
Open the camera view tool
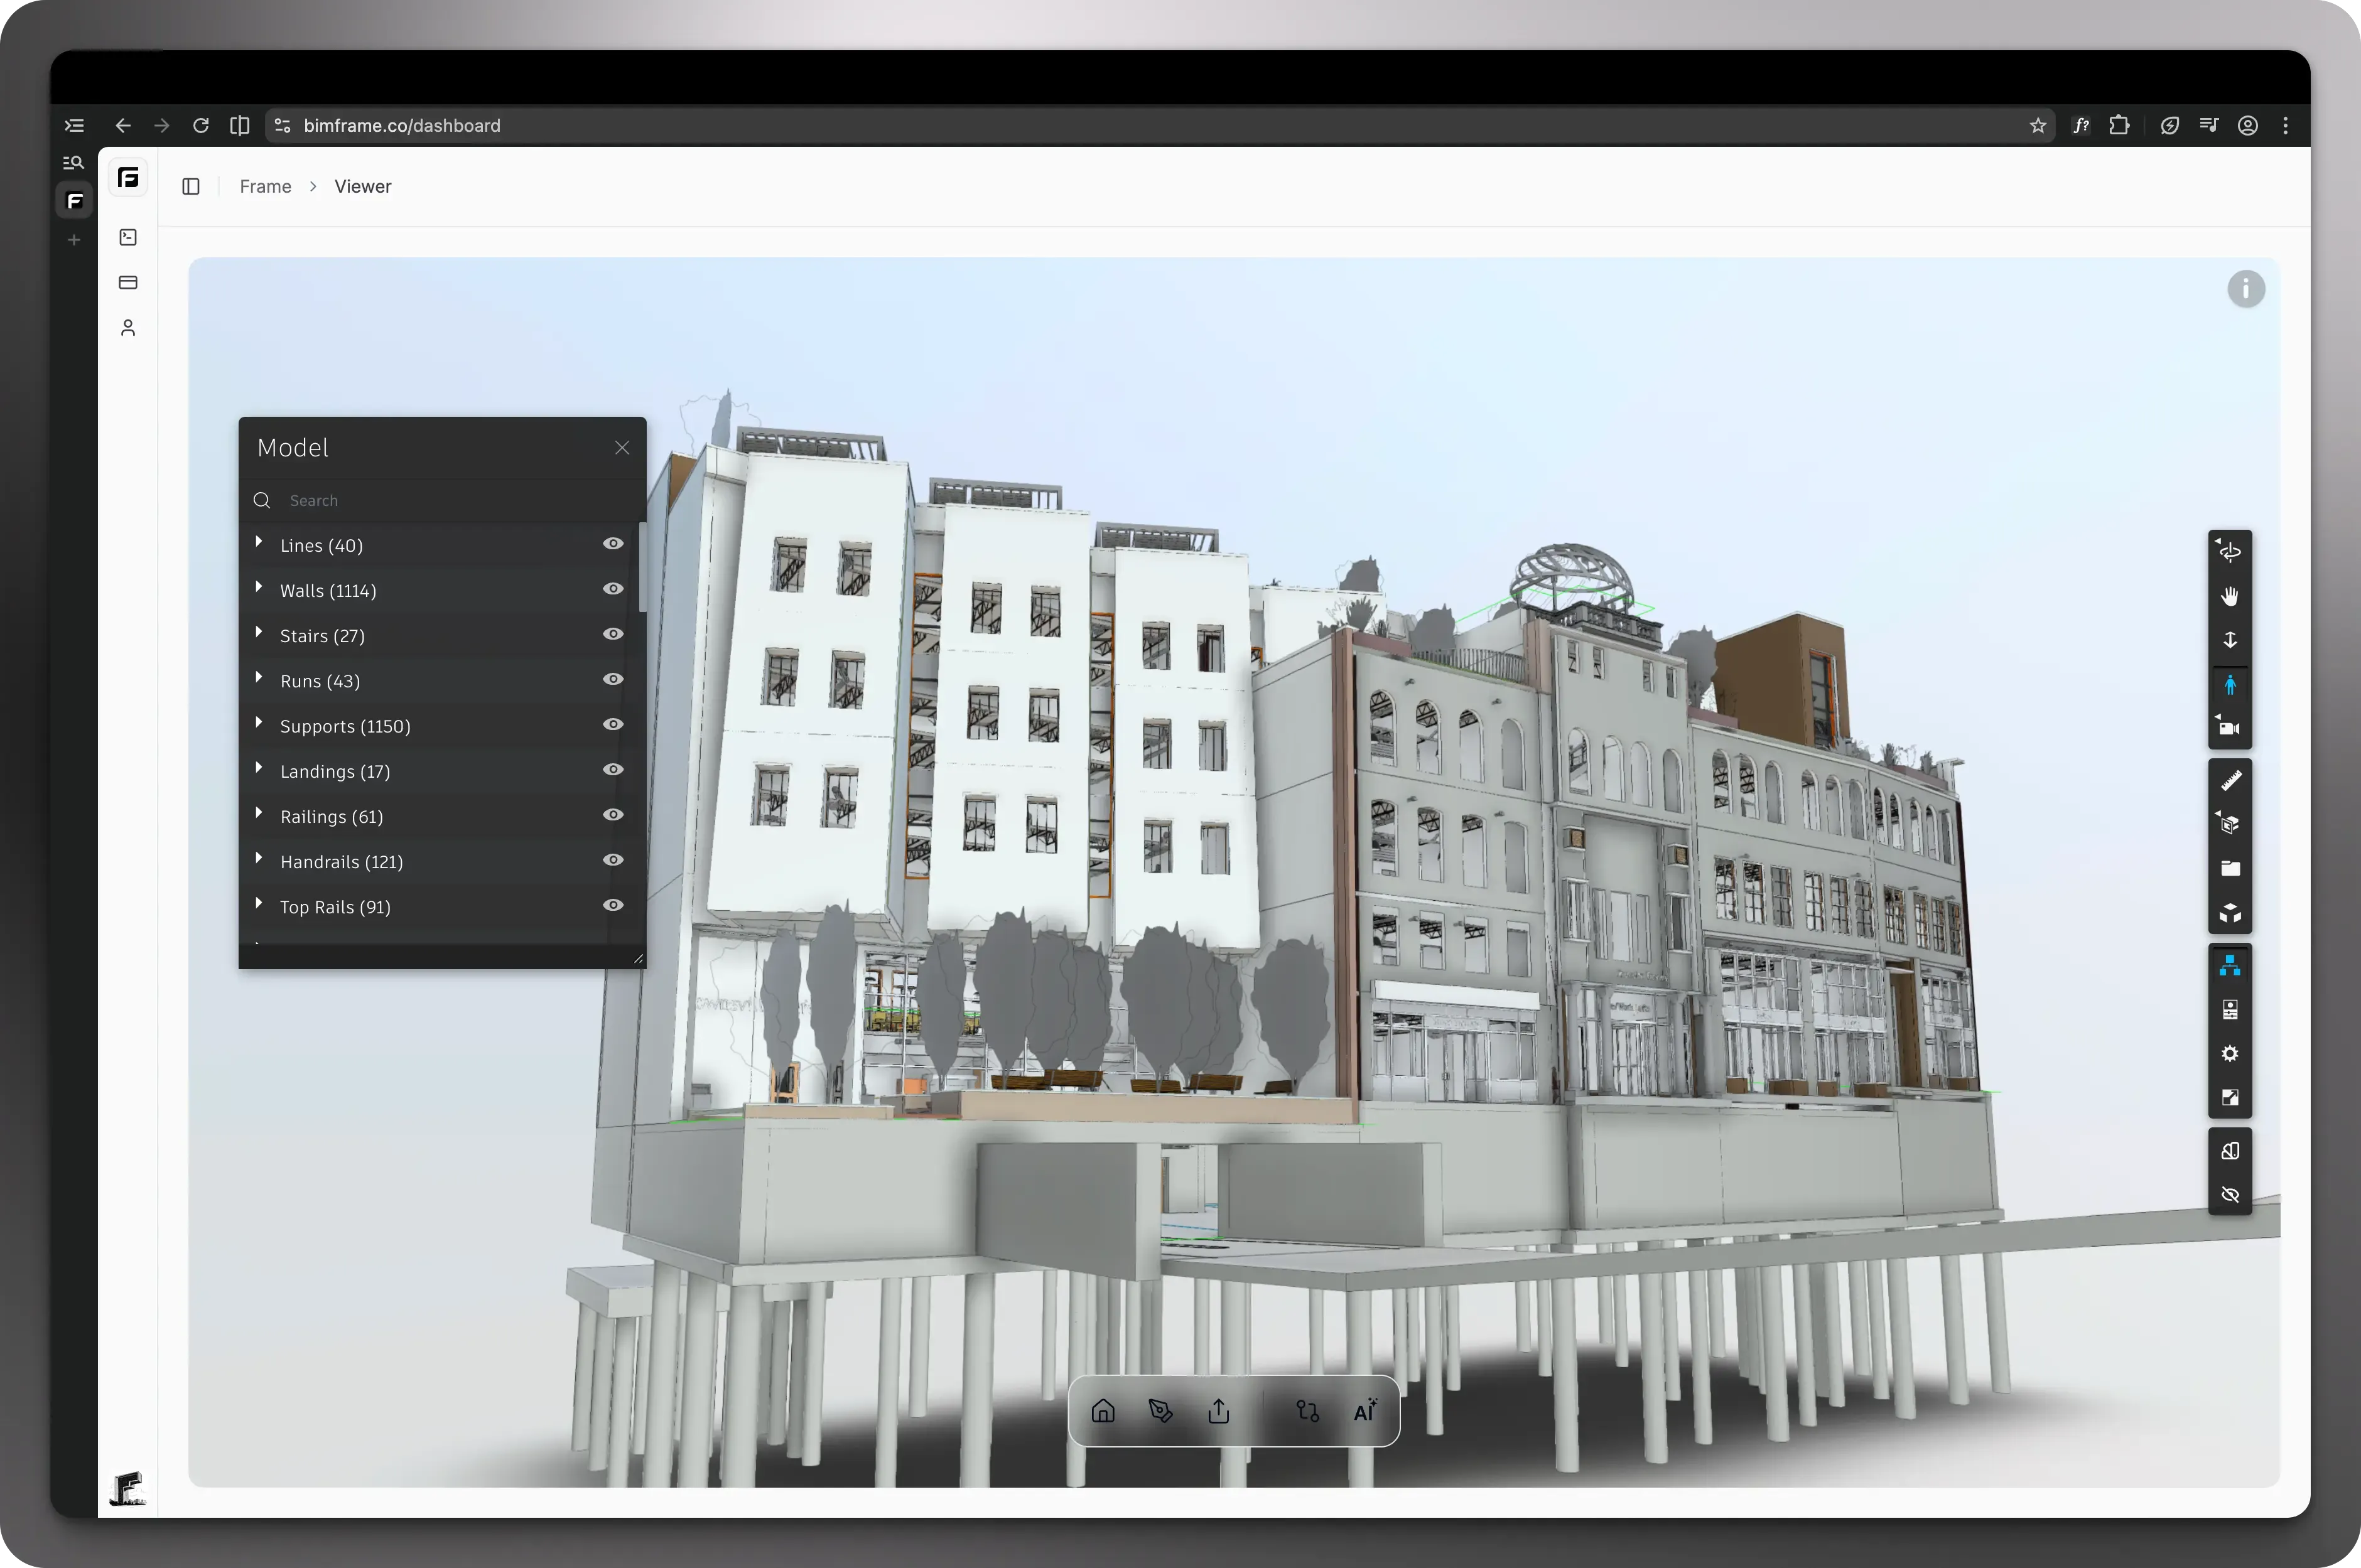coord(2230,727)
